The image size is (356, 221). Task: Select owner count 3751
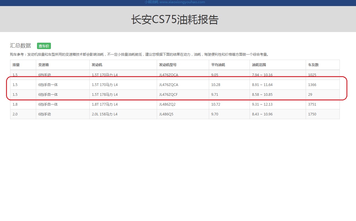[x=312, y=104]
